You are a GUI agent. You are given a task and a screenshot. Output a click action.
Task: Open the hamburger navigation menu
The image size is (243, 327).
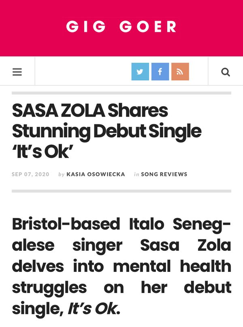pos(17,72)
